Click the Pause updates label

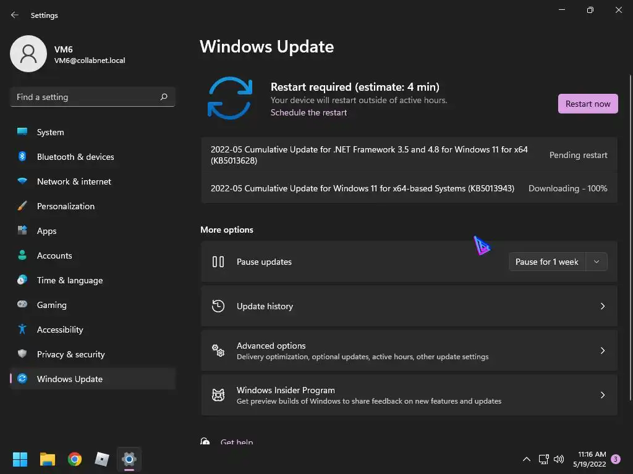pyautogui.click(x=264, y=262)
